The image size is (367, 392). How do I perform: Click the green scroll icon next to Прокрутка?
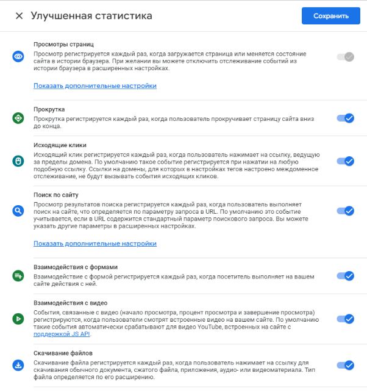click(x=18, y=118)
